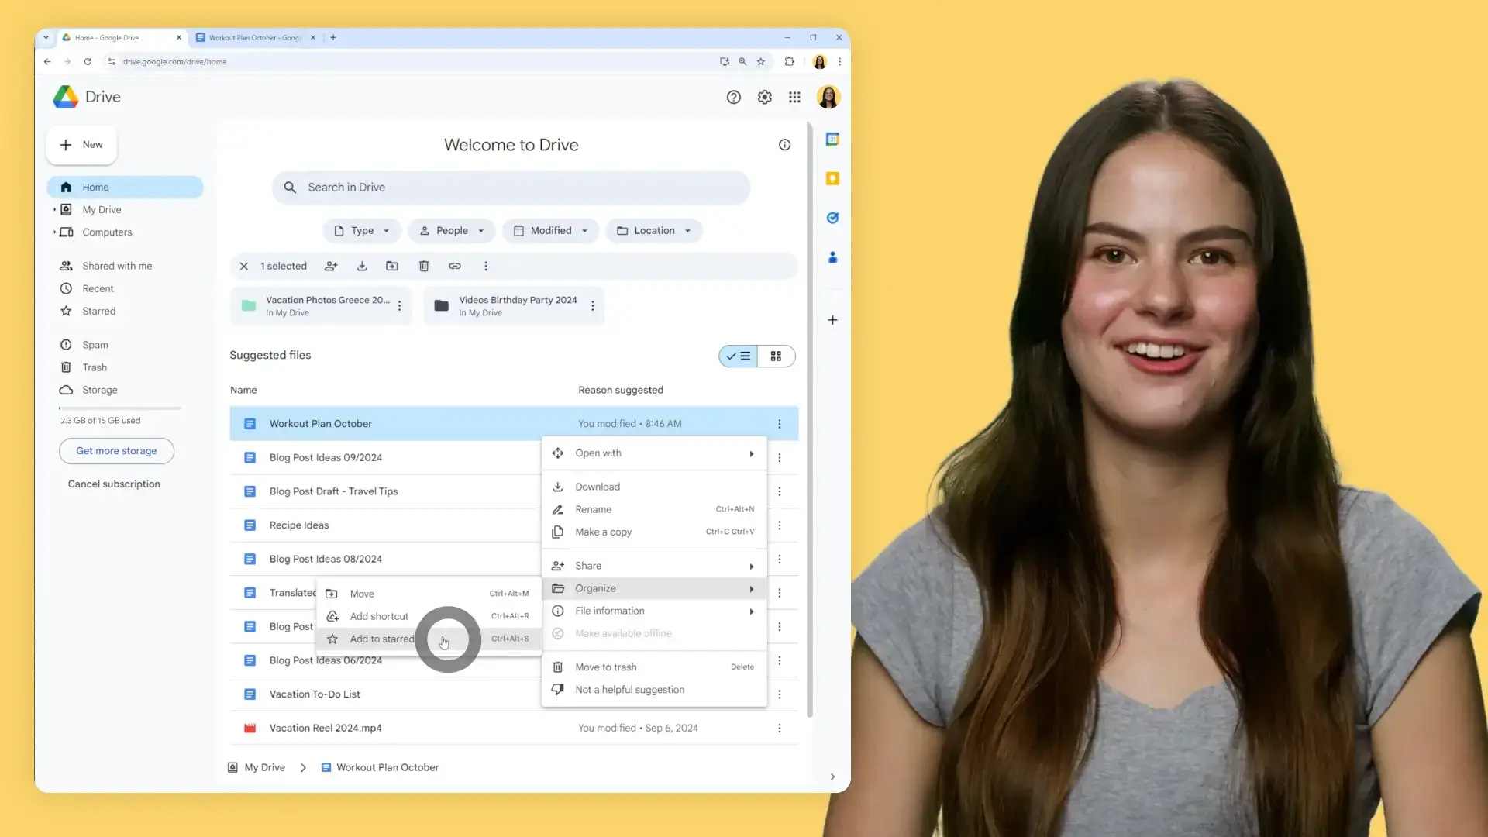Click the download icon in selection toolbar

point(362,266)
